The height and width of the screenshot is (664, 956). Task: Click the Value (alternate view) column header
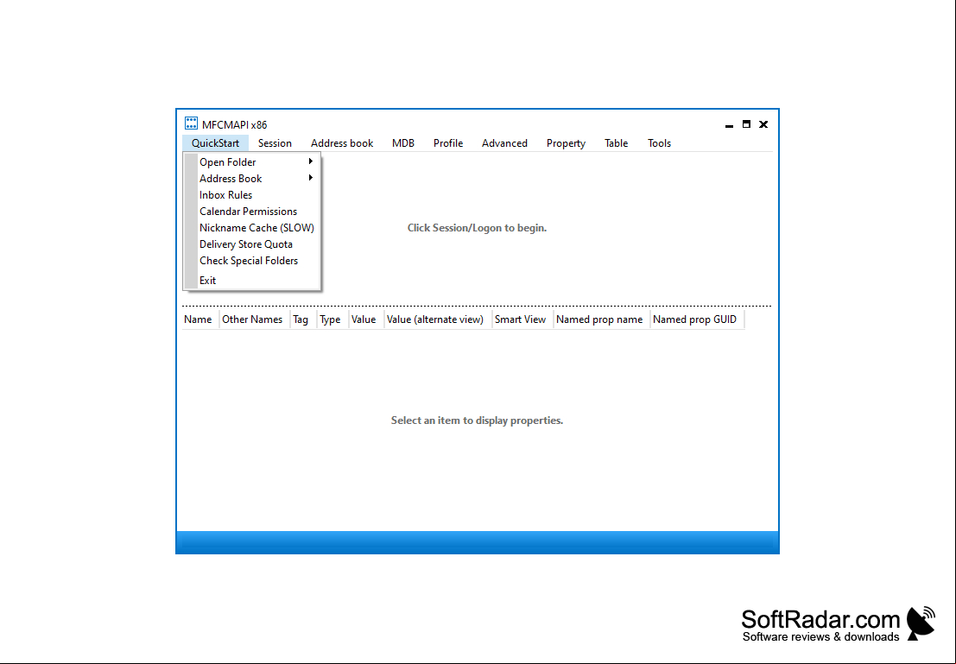click(438, 319)
